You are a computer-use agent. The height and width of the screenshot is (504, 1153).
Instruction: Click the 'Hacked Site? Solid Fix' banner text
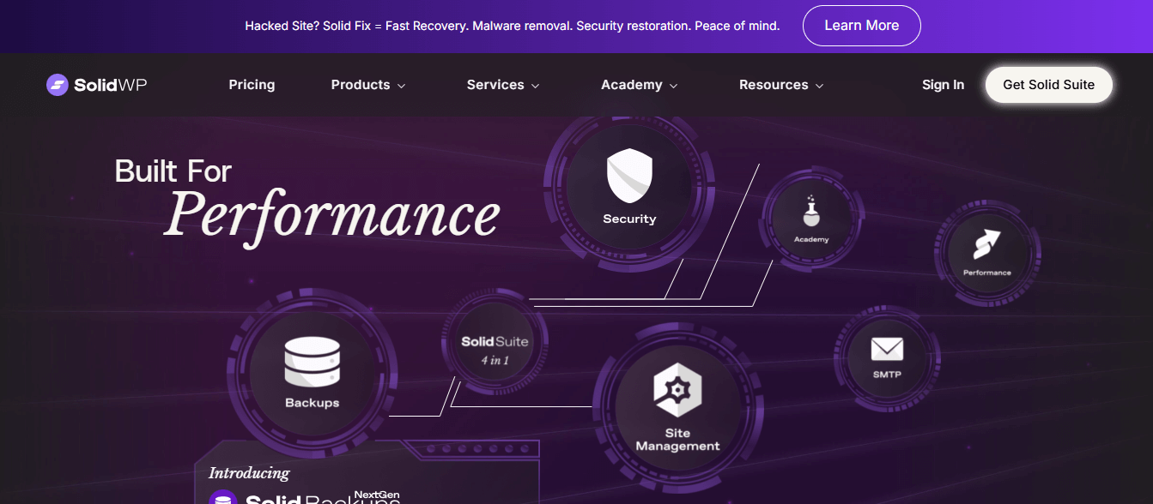(x=512, y=26)
